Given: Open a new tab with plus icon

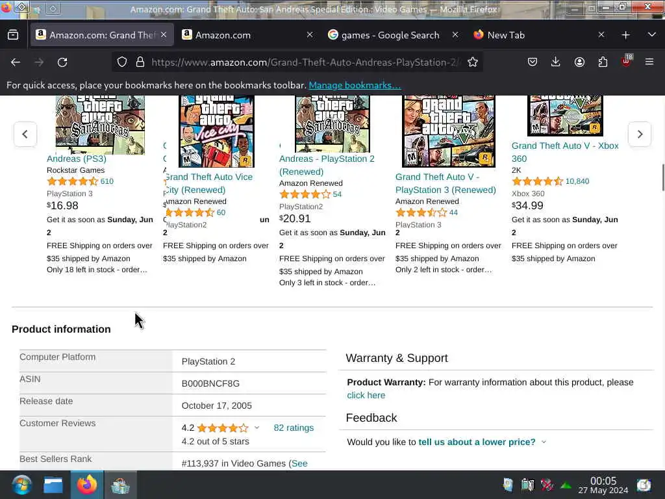Looking at the screenshot, I should [625, 35].
